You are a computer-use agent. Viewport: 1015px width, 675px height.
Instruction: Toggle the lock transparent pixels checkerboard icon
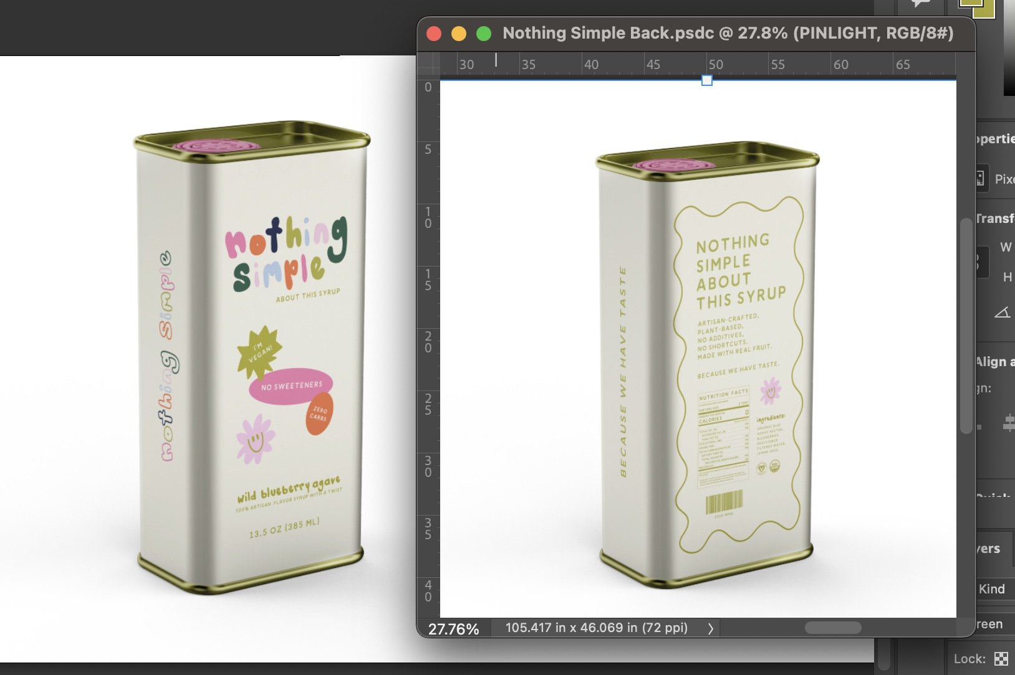tap(1001, 658)
